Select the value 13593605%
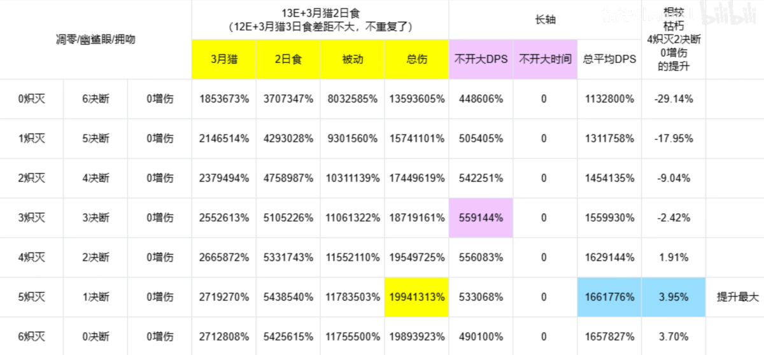The height and width of the screenshot is (355, 764). point(417,99)
